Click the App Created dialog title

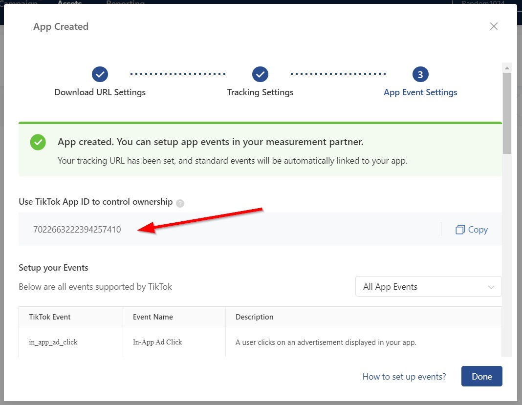pos(61,26)
